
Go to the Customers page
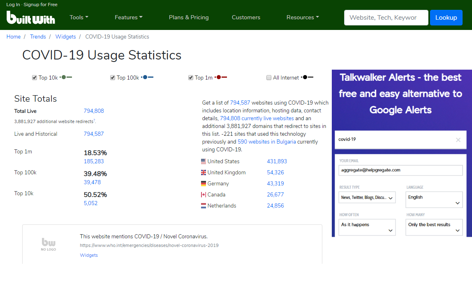click(246, 17)
